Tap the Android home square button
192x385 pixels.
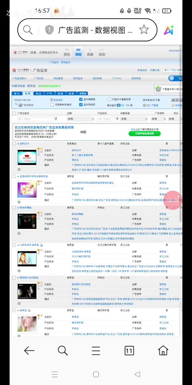tap(96, 374)
